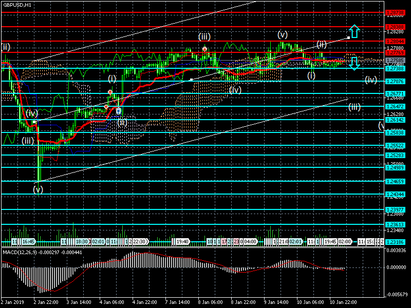Click the 02:00 news event marker

344,241
